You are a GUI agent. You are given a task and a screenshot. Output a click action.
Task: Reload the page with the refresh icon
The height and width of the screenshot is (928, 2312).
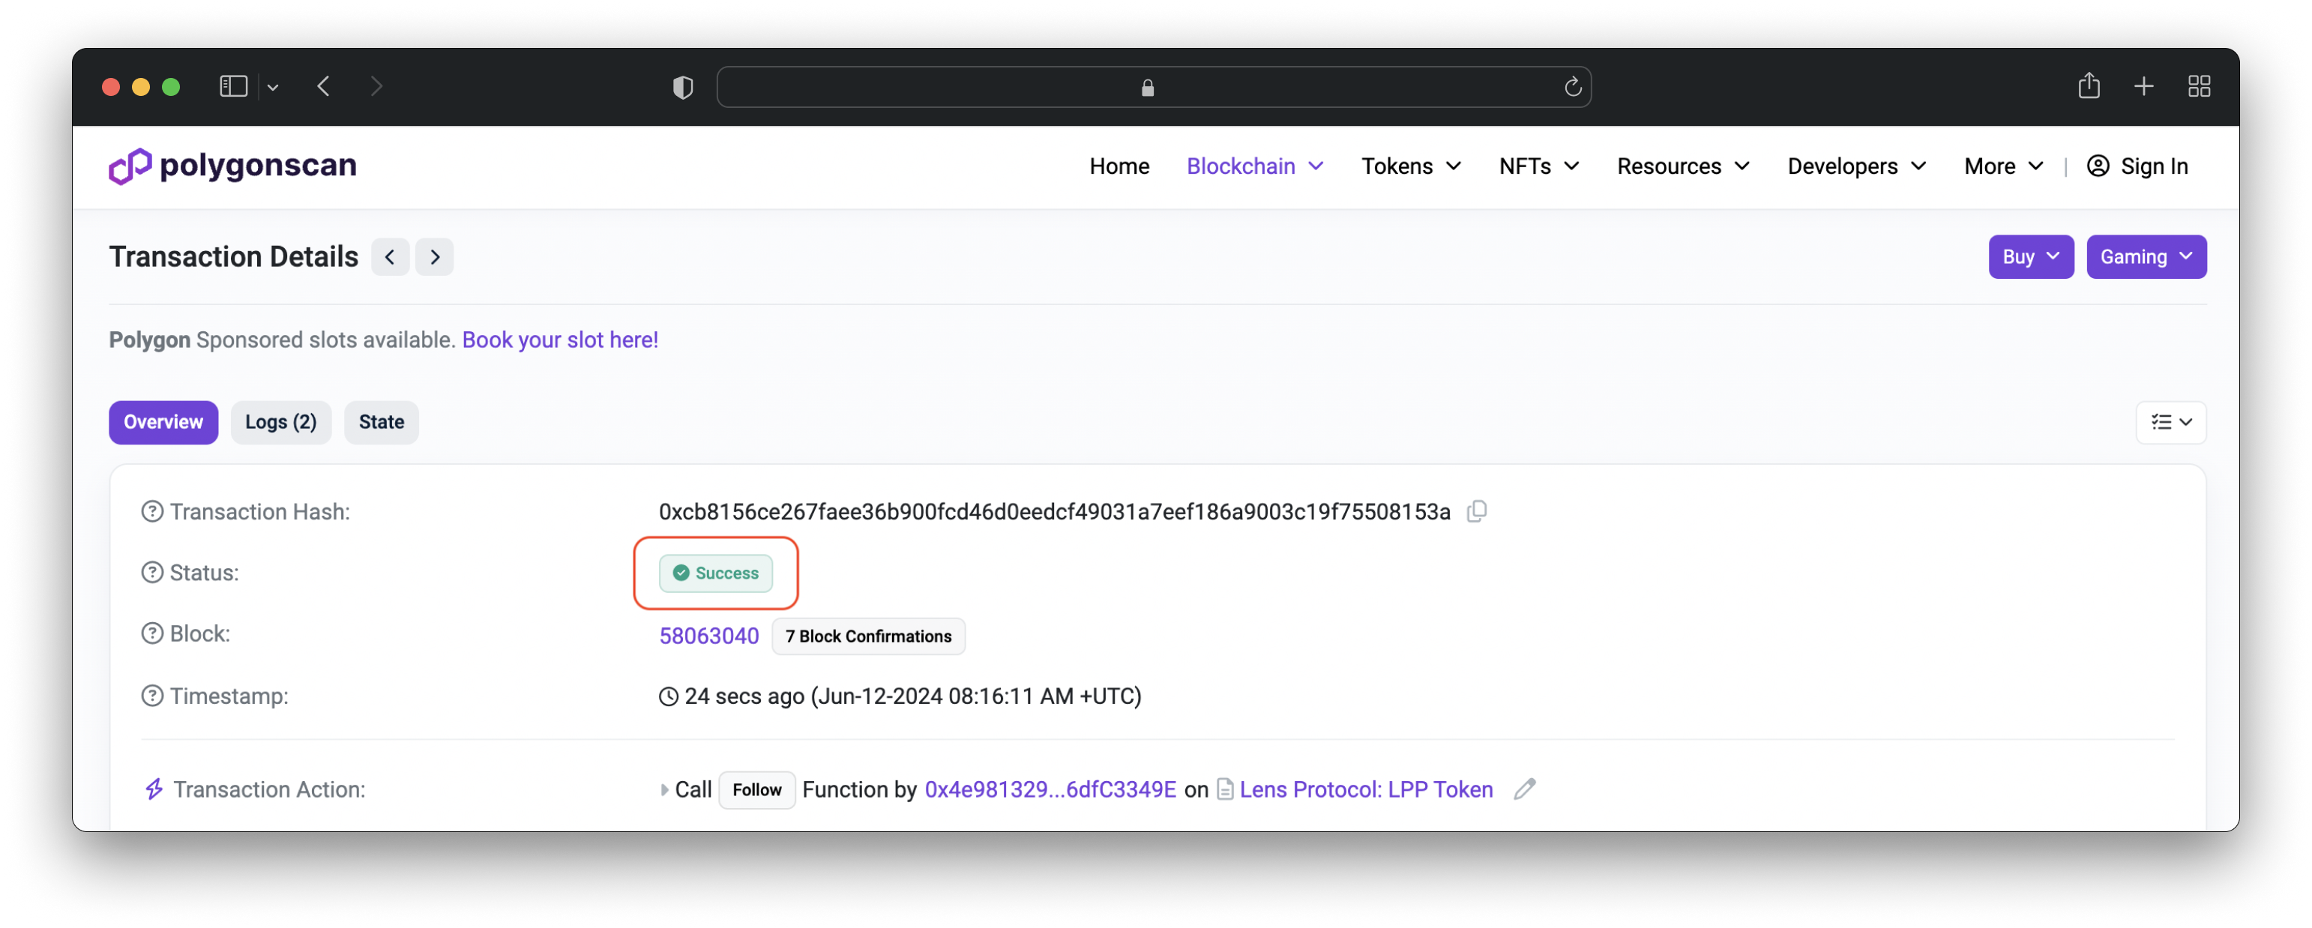(x=1573, y=87)
